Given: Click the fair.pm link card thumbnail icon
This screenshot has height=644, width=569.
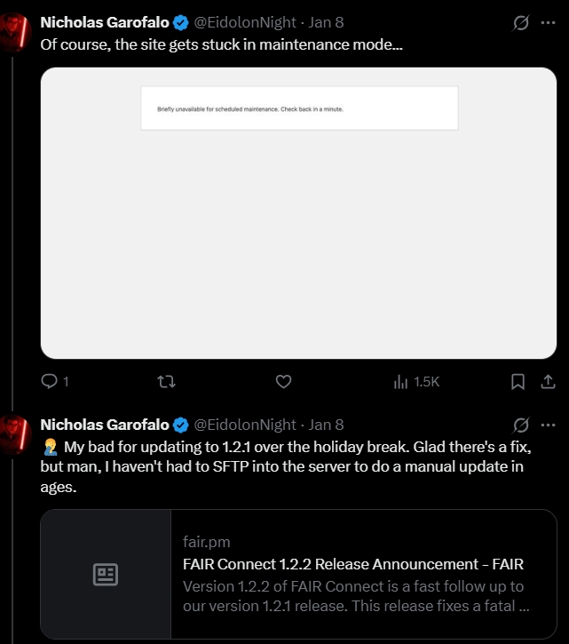Looking at the screenshot, I should [x=106, y=575].
